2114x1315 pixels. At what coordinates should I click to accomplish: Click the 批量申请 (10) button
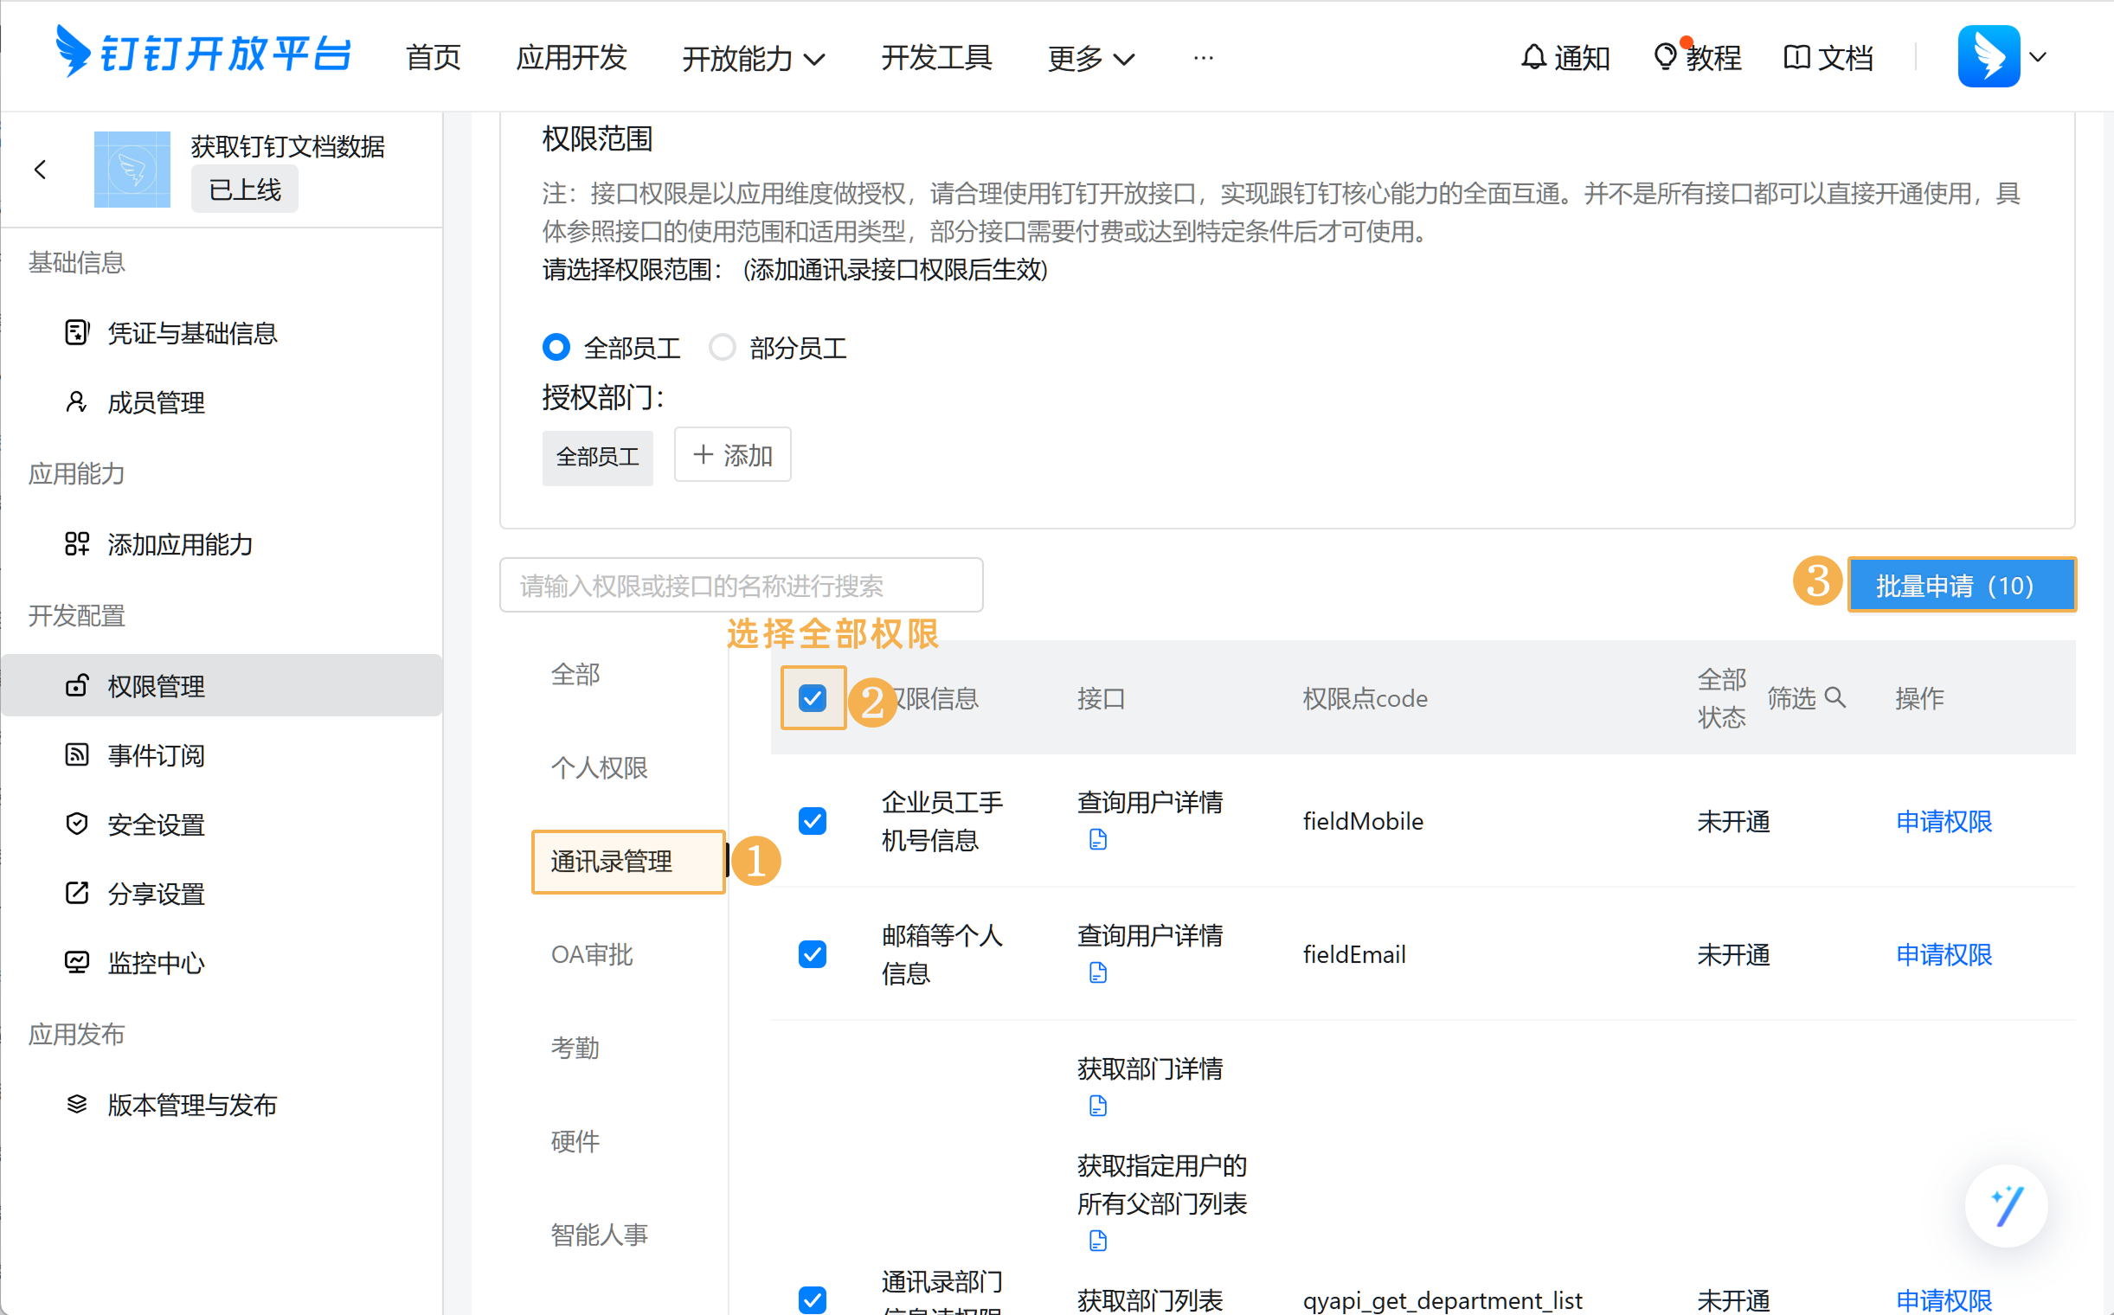click(x=1961, y=586)
